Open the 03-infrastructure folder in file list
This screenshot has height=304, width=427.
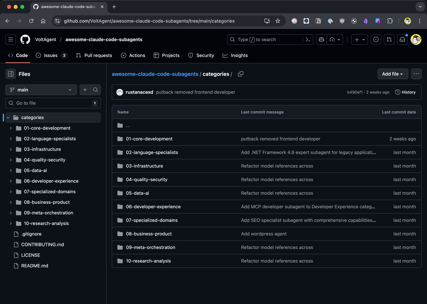pos(145,166)
